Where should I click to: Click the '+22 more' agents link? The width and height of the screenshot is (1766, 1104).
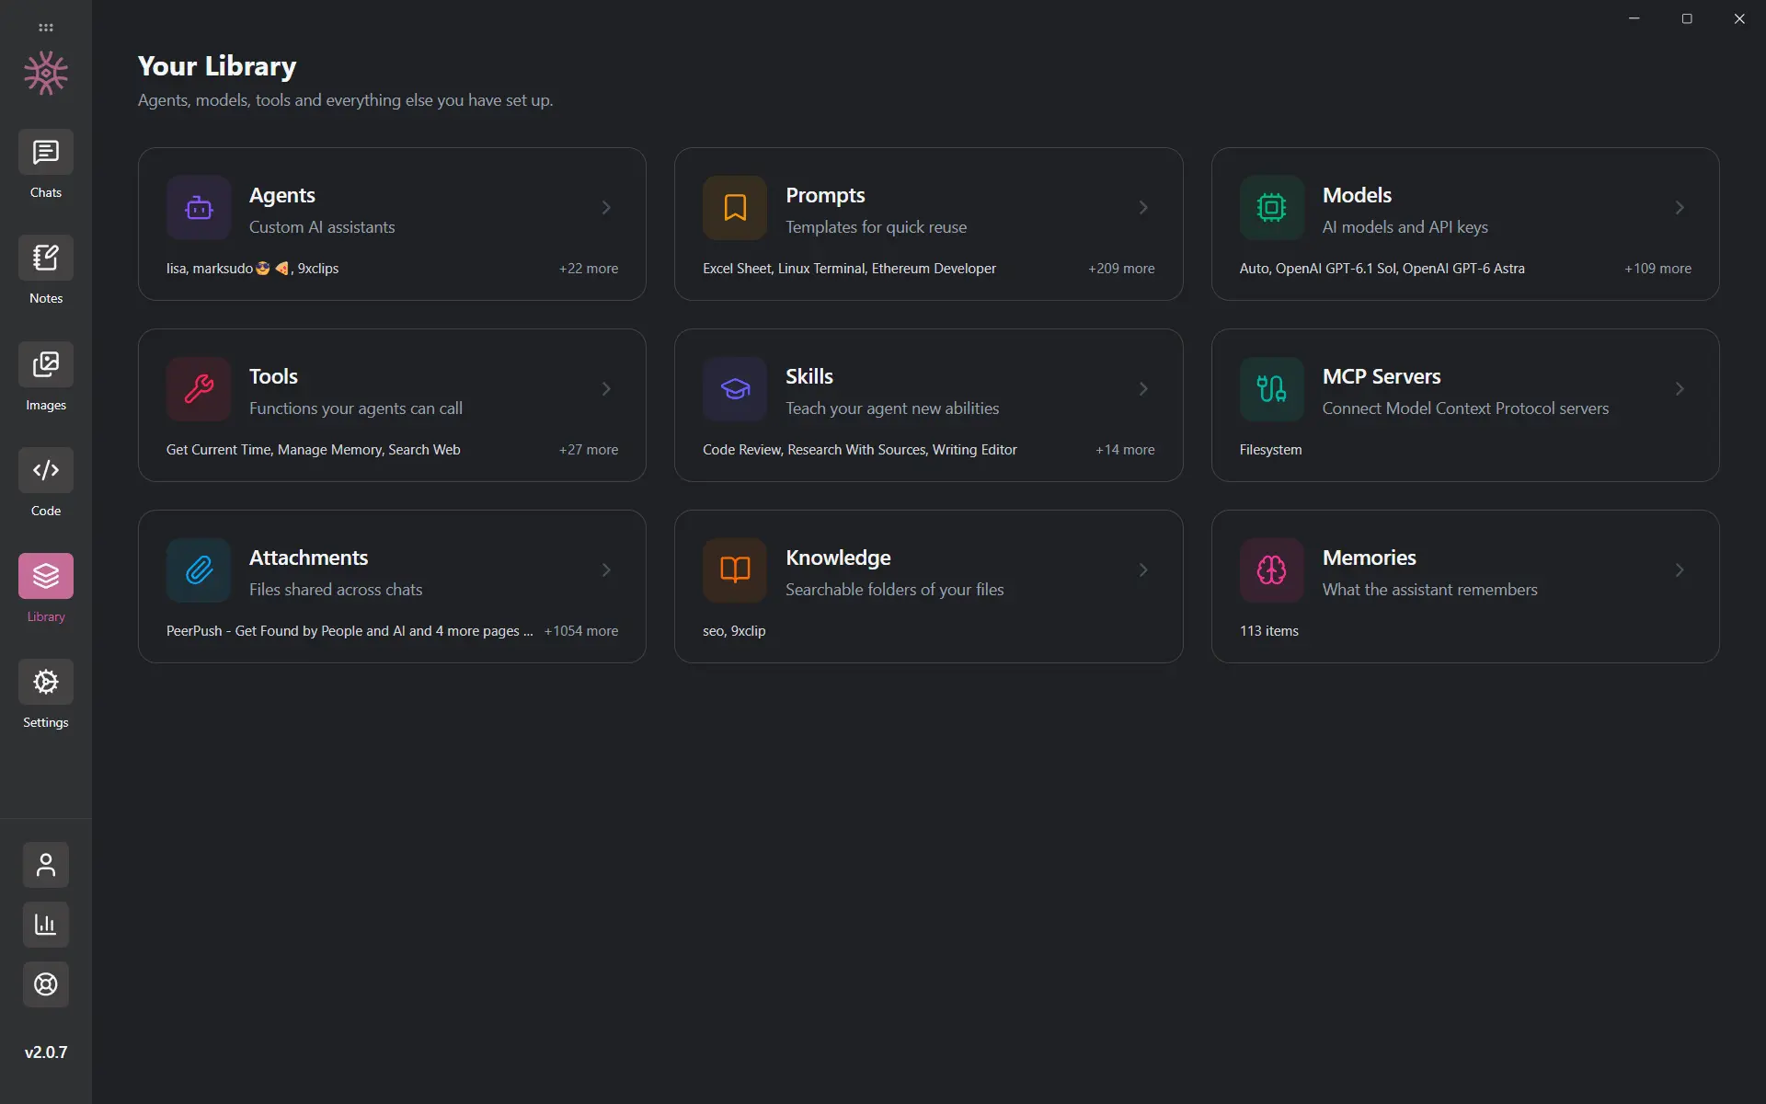pyautogui.click(x=589, y=269)
